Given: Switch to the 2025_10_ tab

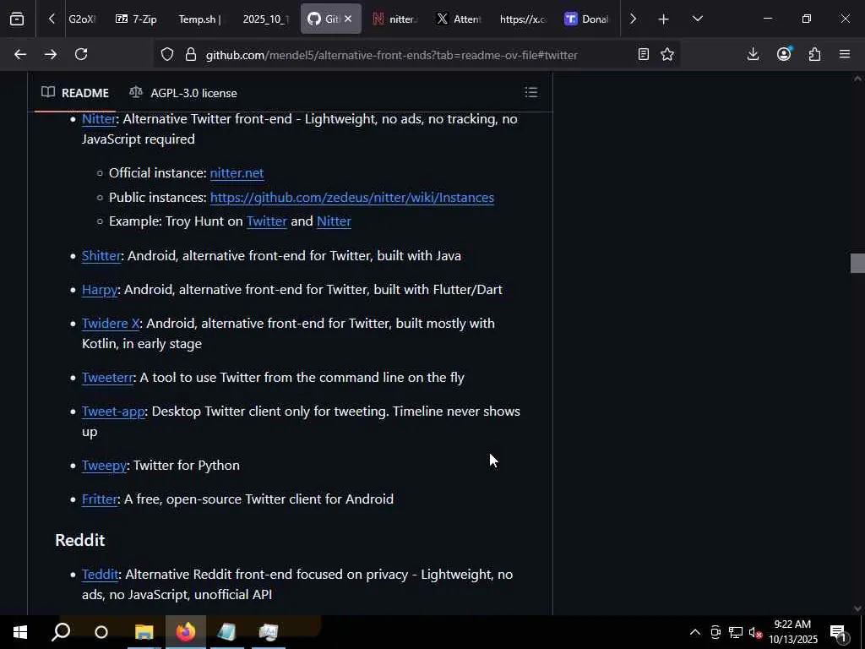Looking at the screenshot, I should pos(264,19).
